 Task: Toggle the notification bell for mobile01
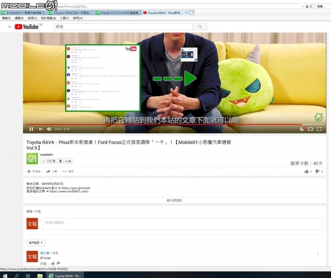(x=60, y=161)
